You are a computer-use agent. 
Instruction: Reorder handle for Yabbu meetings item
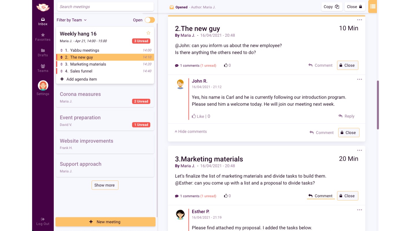tap(62, 50)
